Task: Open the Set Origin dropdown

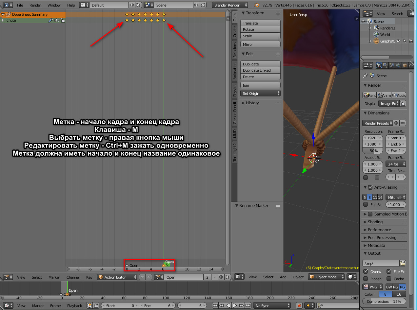Action: pyautogui.click(x=260, y=94)
